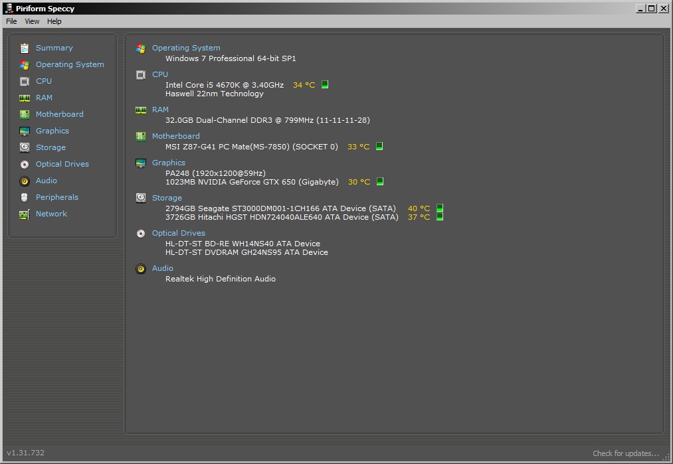Click the Optical Drives disc icon in sidebar
Screen dimensions: 673x464
[25, 164]
